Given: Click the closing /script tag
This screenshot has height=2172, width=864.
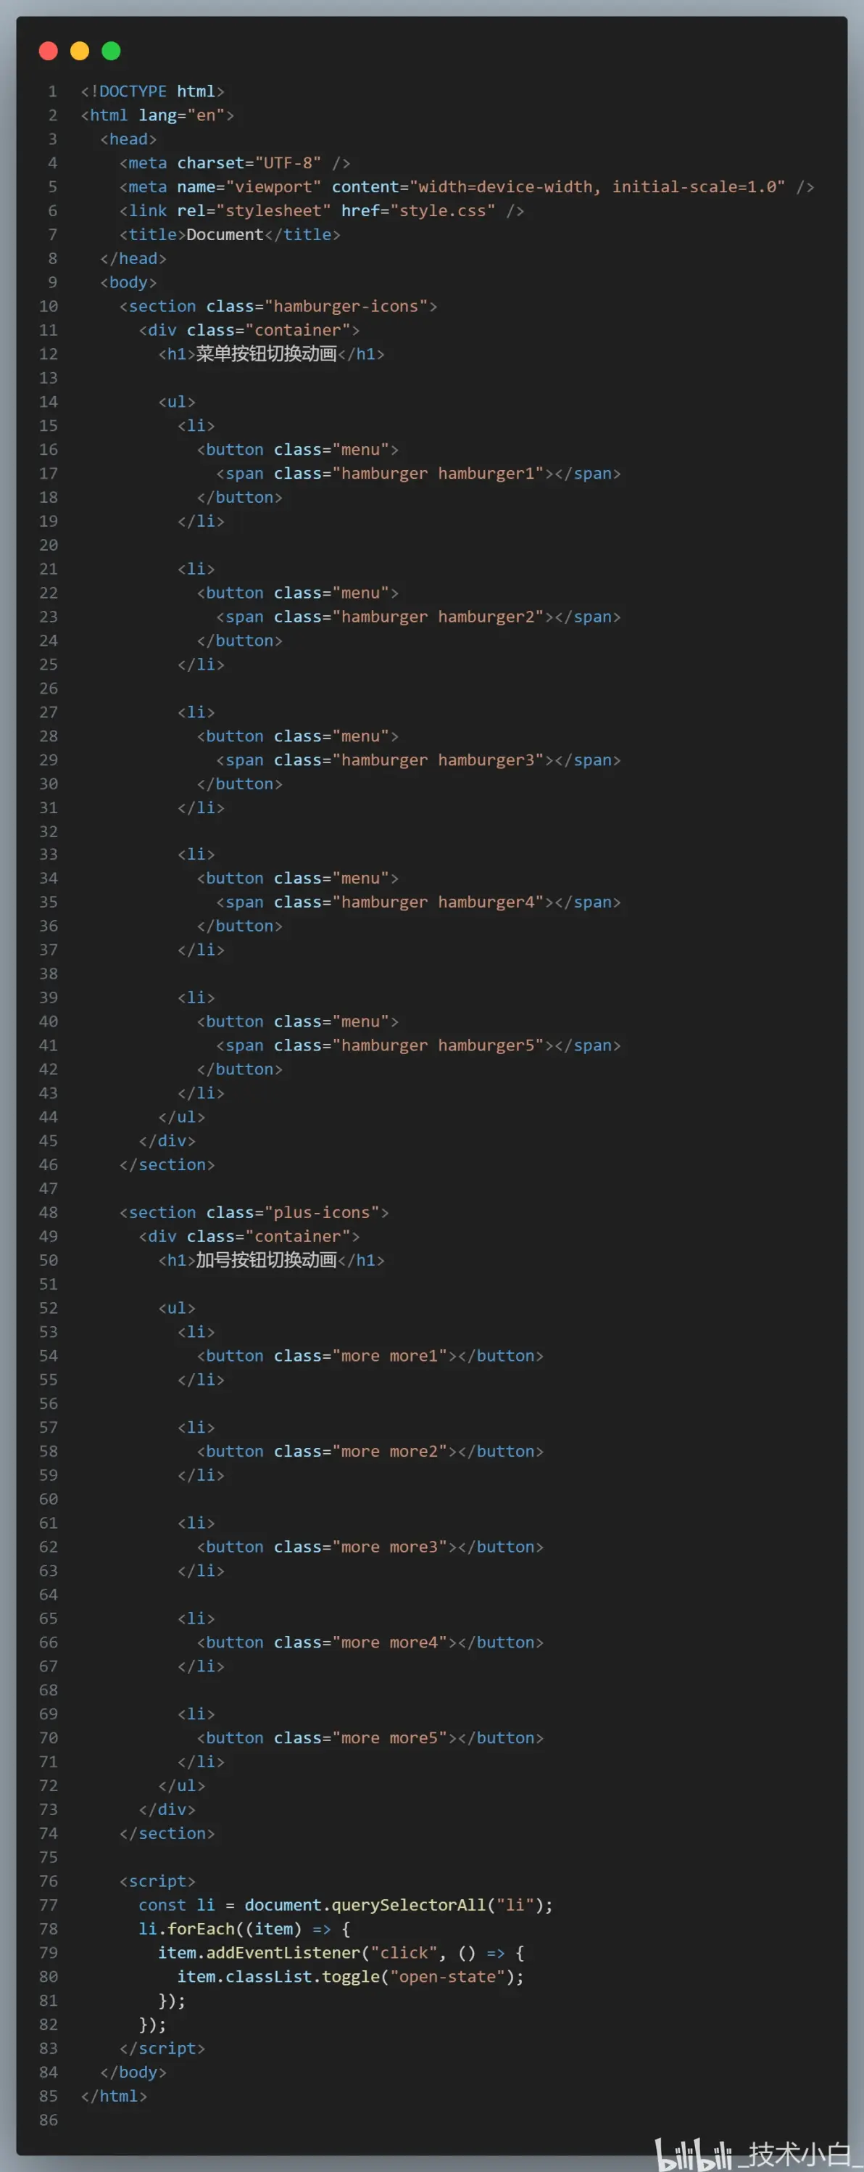Looking at the screenshot, I should pos(162,2049).
